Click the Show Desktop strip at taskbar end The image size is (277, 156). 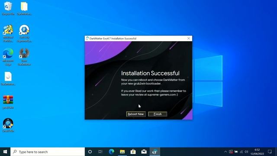(276, 152)
